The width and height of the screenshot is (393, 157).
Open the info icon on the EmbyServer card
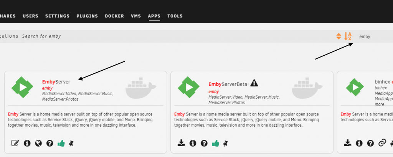27,143
